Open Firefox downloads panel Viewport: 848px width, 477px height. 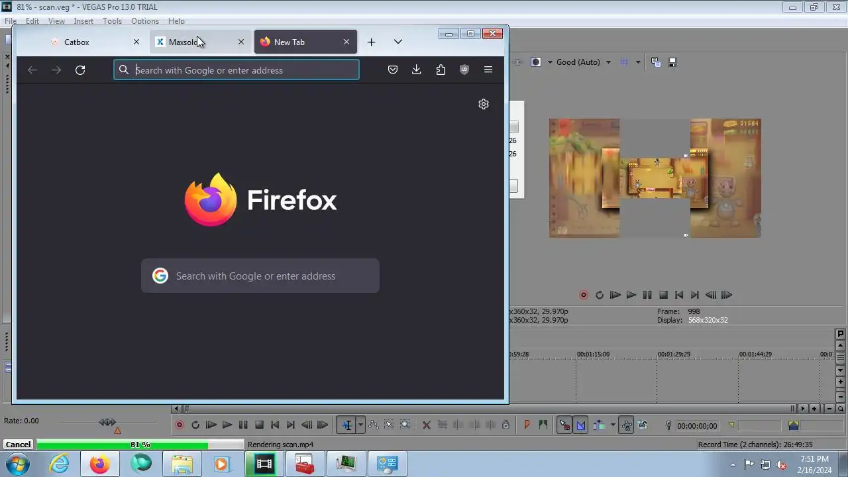[x=416, y=70]
